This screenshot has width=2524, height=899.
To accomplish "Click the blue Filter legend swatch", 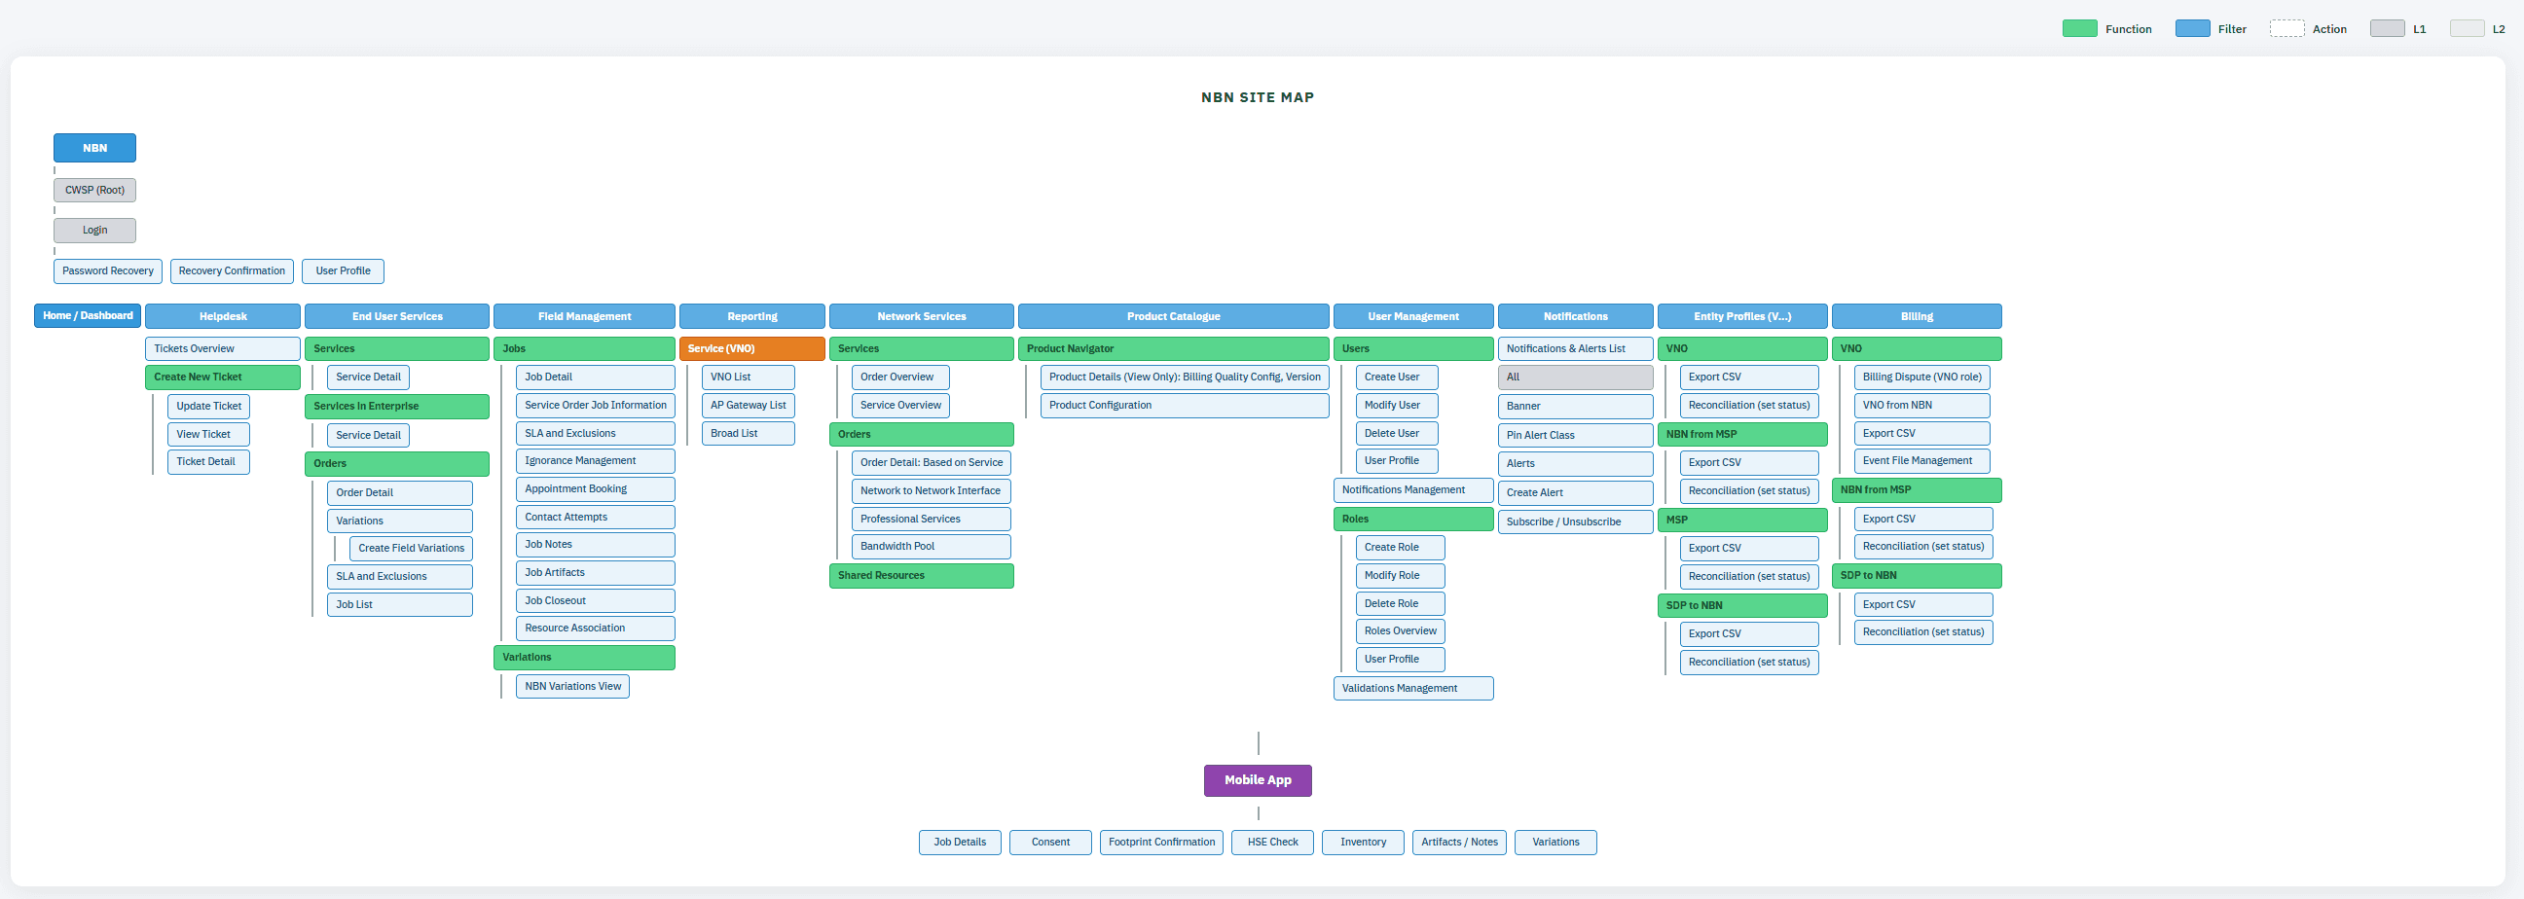I will pyautogui.click(x=2192, y=28).
